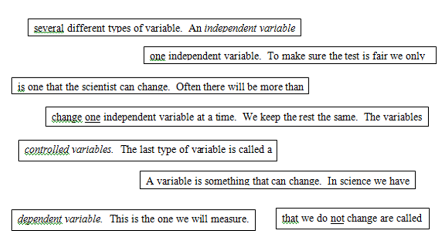
Task: Click the phrase 'In science we have'
Action: click(368, 181)
